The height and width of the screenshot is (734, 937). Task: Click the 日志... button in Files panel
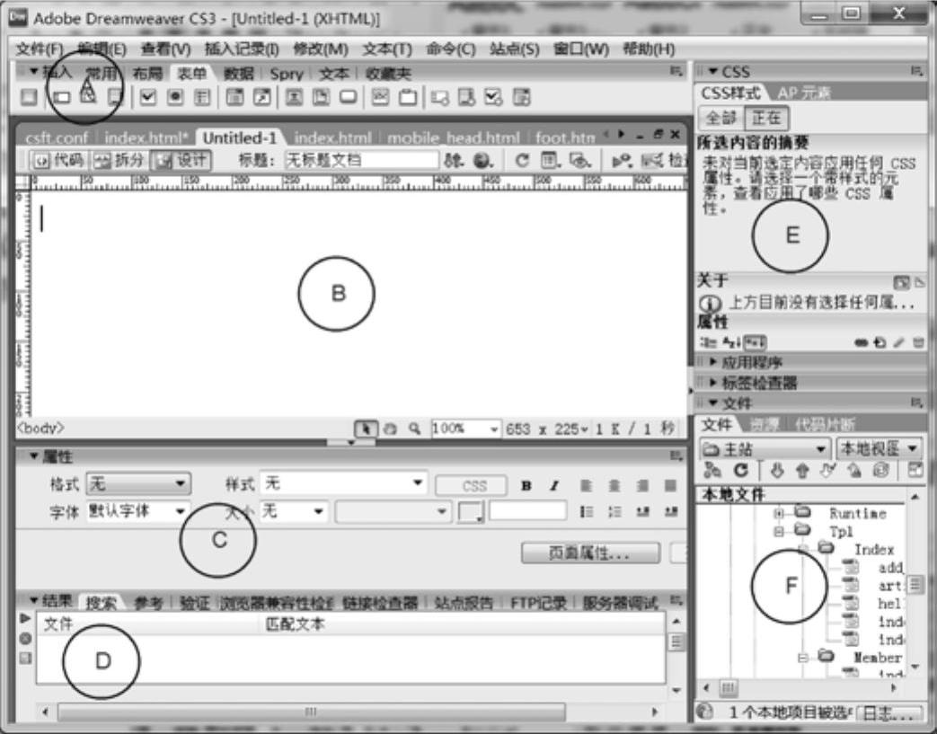[888, 713]
